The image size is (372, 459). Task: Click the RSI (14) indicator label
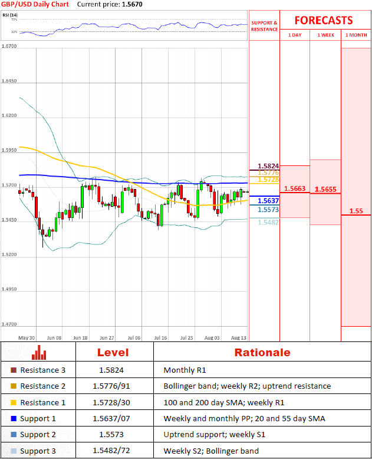pos(10,15)
